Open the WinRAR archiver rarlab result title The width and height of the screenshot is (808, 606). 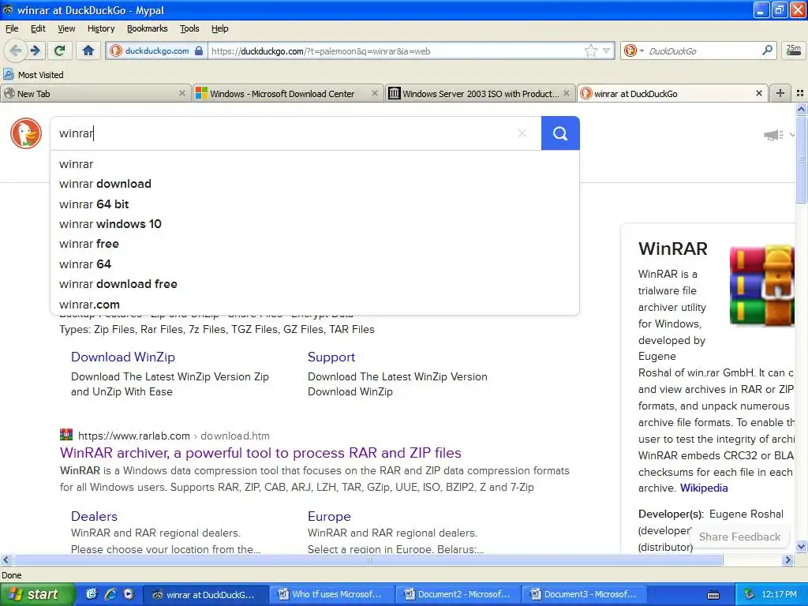(x=260, y=453)
